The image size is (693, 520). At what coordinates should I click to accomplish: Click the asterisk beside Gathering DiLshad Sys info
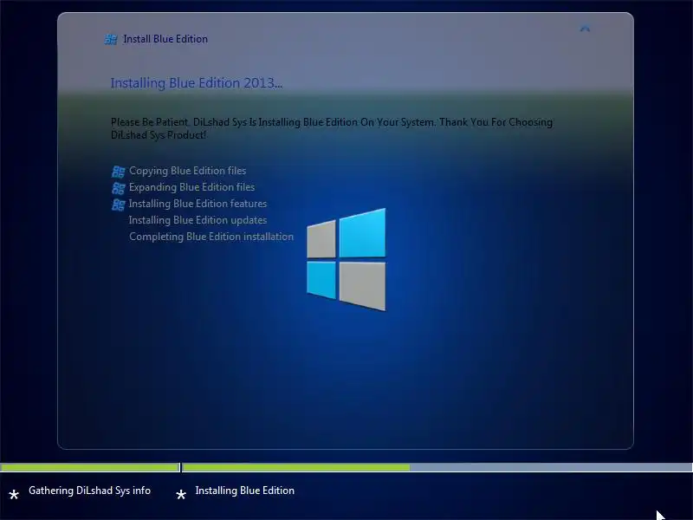click(14, 494)
